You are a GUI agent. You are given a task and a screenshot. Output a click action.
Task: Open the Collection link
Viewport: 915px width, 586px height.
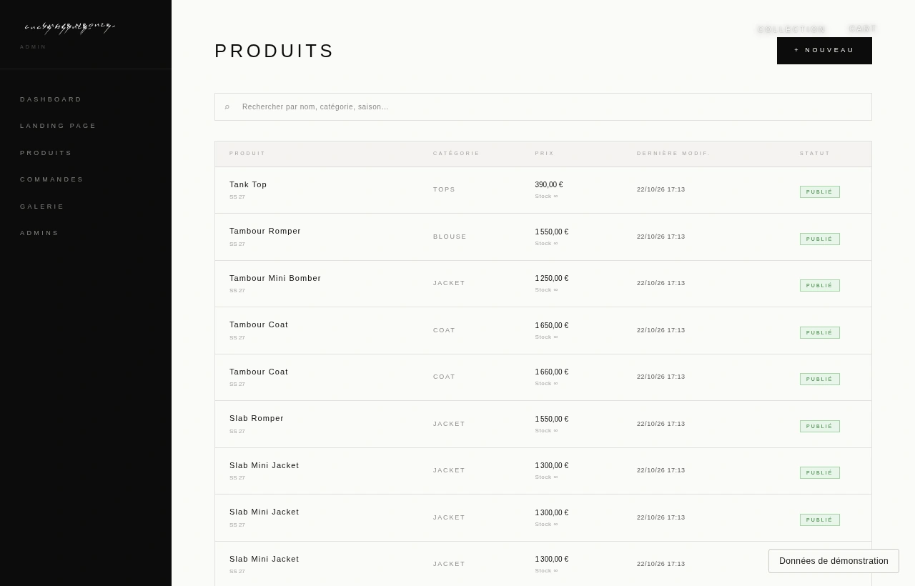click(x=791, y=29)
